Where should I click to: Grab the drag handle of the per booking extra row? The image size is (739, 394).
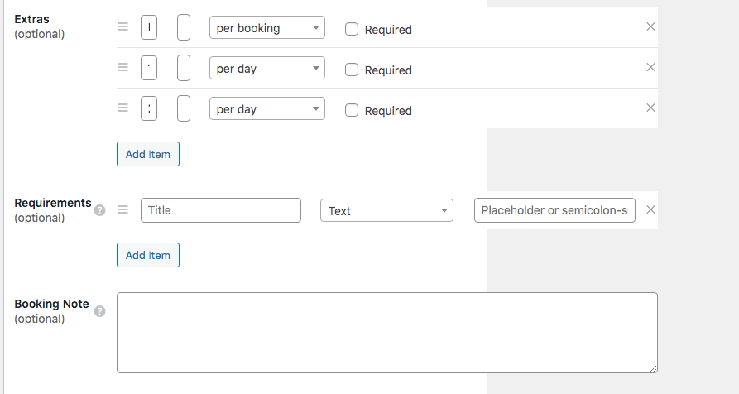pos(123,26)
